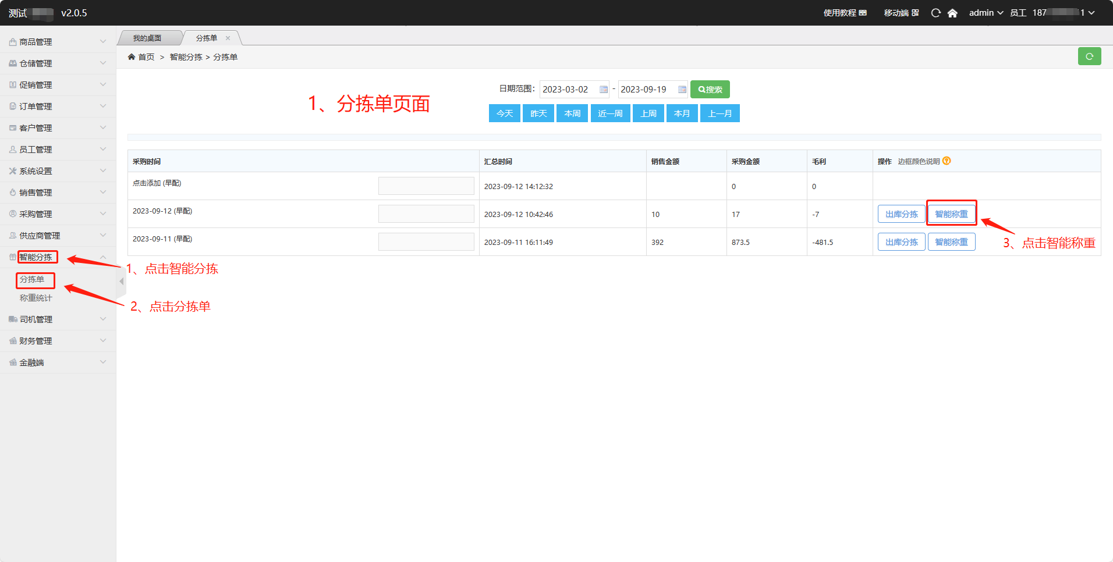Click the green 搜索 button
This screenshot has width=1113, height=562.
[x=710, y=90]
